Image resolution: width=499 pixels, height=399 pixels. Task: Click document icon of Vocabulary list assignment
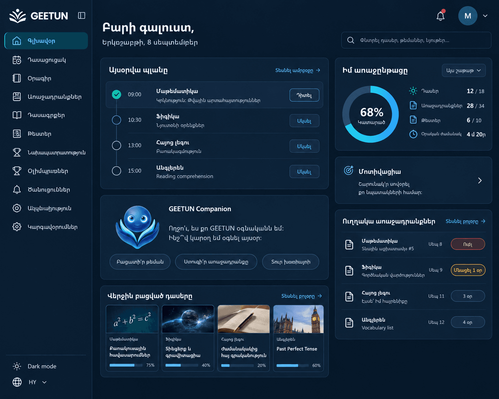click(x=349, y=323)
